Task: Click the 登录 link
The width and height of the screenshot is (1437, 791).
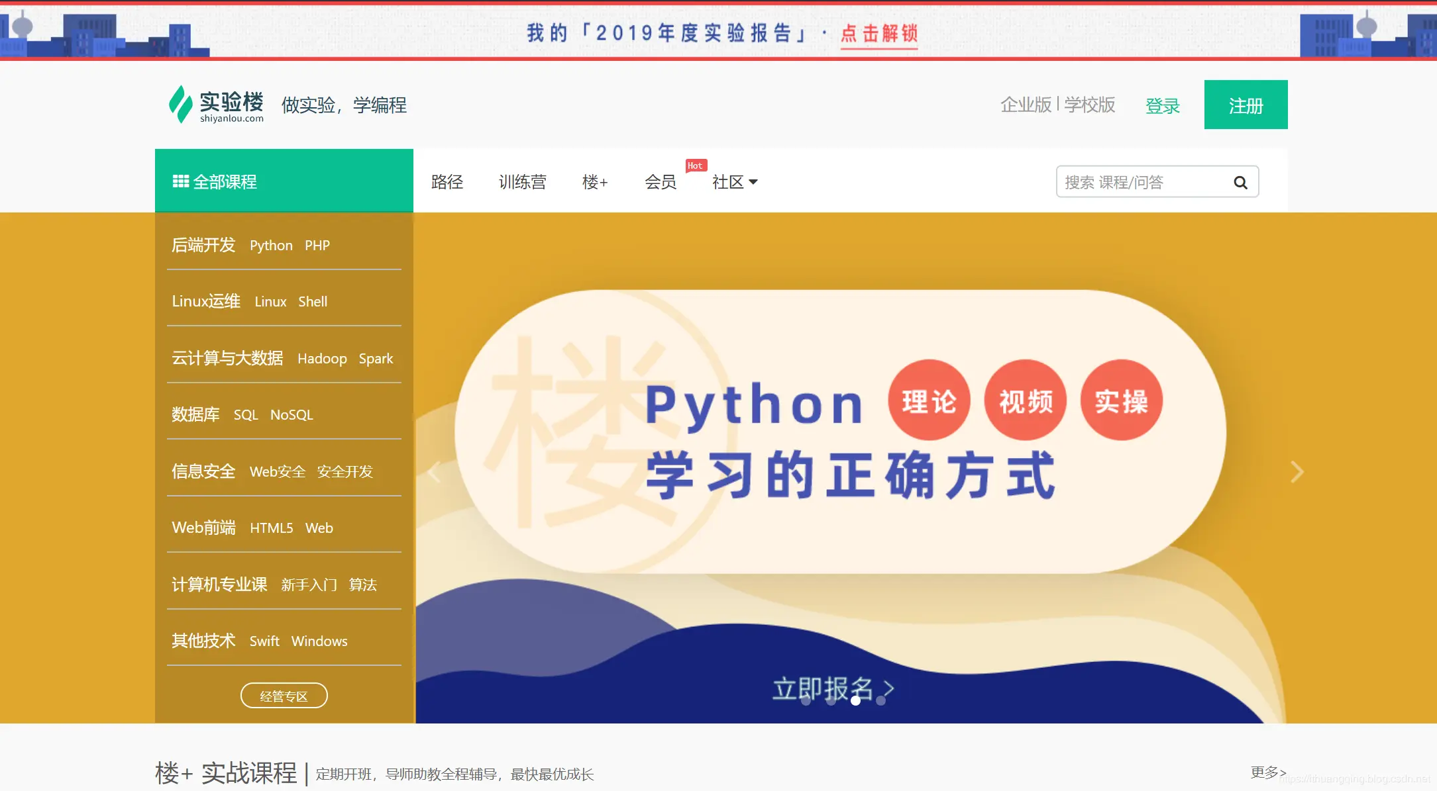Action: pyautogui.click(x=1163, y=105)
